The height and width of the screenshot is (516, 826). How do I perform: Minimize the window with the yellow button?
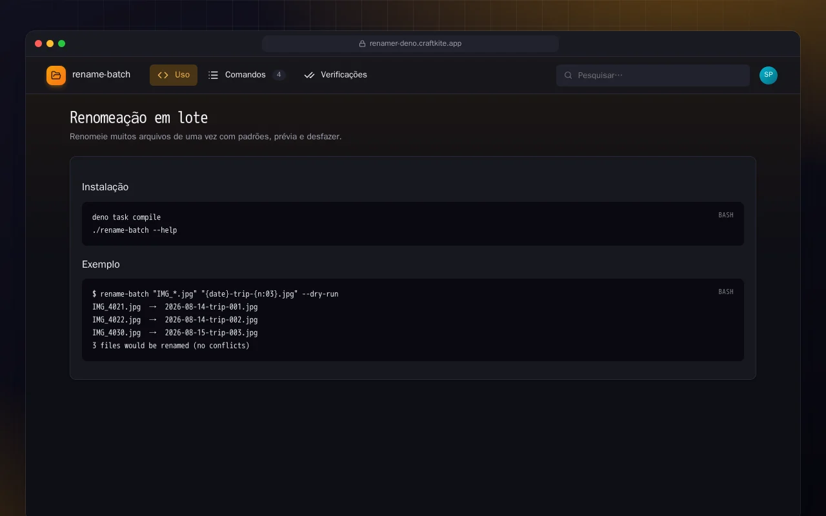tap(50, 44)
